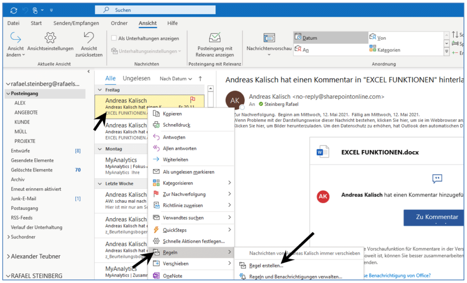Collapse the Freitag group
Image resolution: width=467 pixels, height=283 pixels.
click(x=100, y=90)
